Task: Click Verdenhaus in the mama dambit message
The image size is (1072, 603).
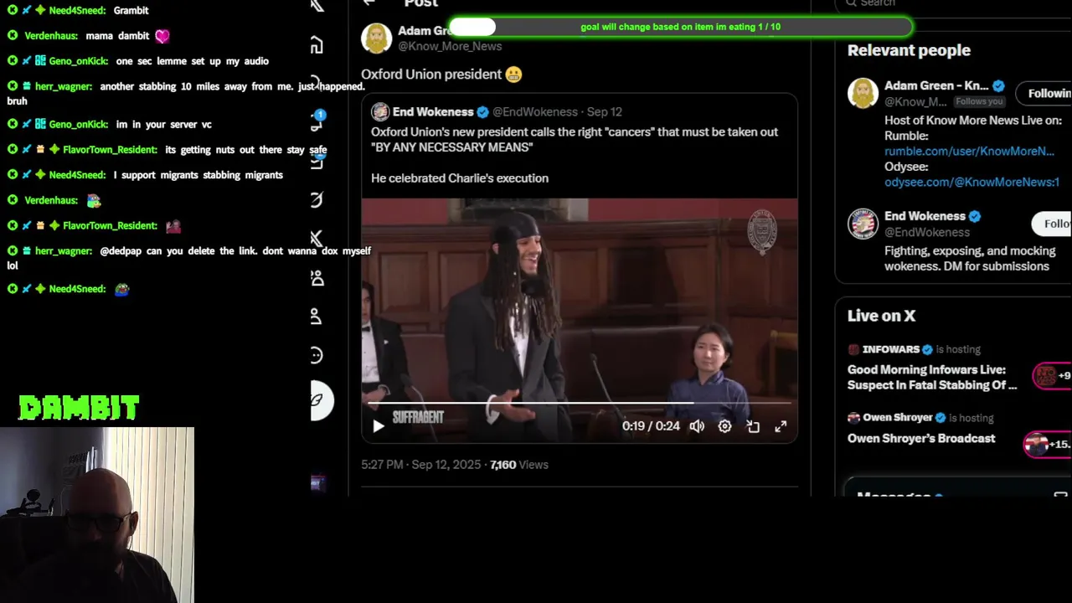Action: coord(51,35)
